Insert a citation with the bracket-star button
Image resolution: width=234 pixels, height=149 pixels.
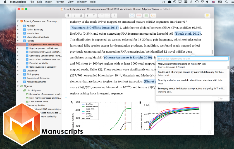tap(132, 15)
